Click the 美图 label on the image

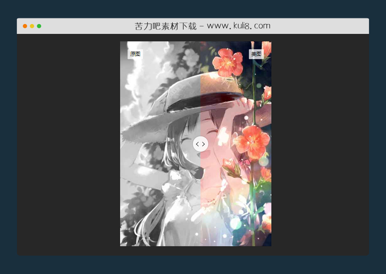pyautogui.click(x=256, y=54)
